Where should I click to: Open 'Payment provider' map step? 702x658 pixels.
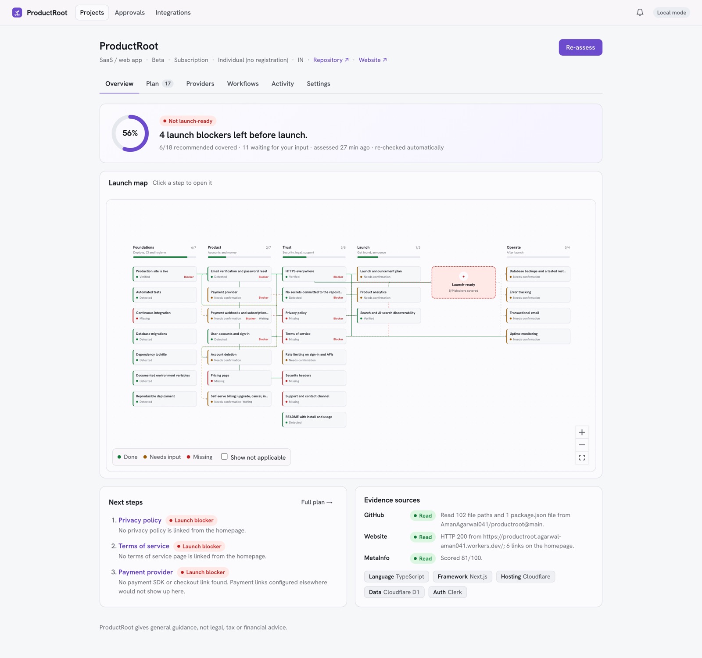point(239,295)
